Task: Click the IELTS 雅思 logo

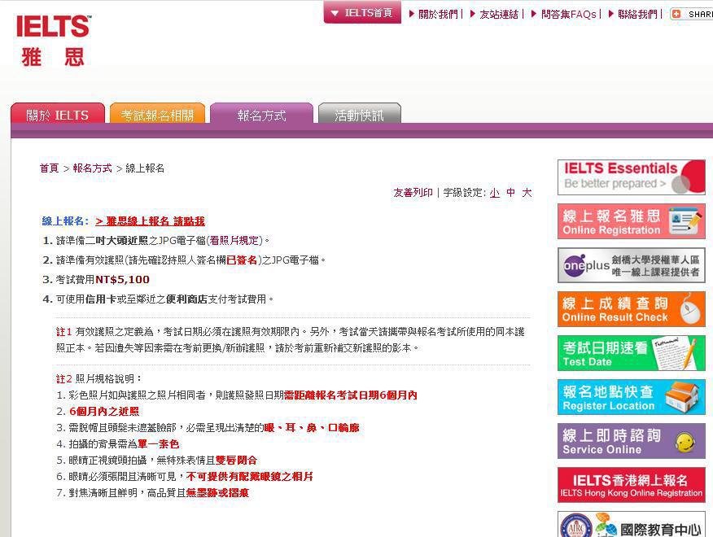Action: point(54,41)
